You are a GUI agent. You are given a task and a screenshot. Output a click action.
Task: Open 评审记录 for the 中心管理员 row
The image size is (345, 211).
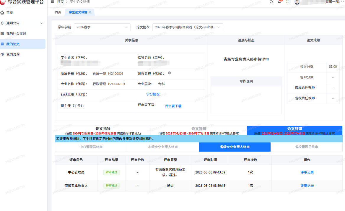(307, 172)
